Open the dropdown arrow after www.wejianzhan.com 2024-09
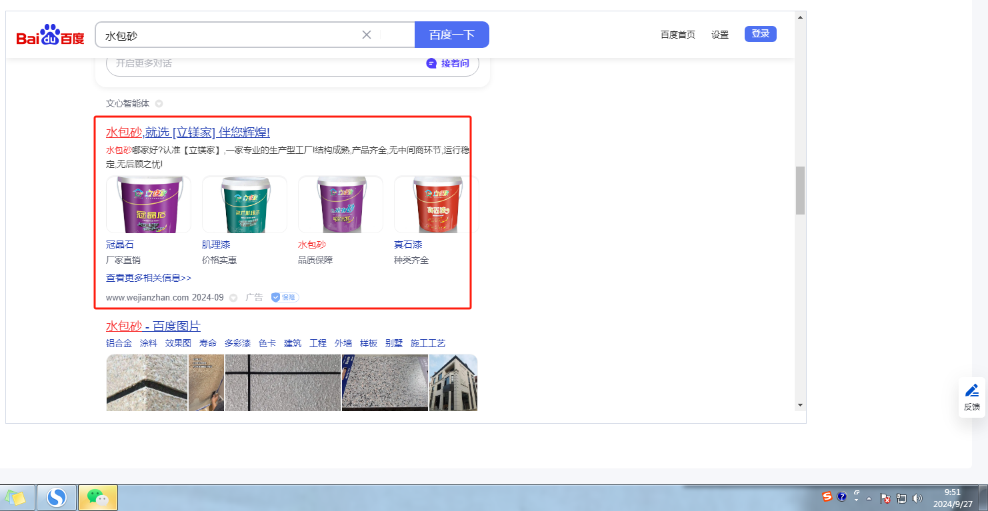Image resolution: width=988 pixels, height=511 pixels. point(233,298)
